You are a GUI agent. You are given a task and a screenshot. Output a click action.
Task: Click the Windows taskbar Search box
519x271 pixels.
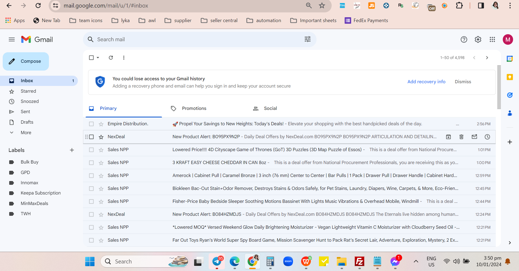pyautogui.click(x=145, y=261)
